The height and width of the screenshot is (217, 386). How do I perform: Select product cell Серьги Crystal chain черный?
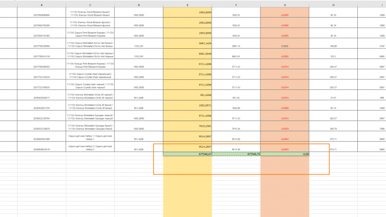(x=90, y=84)
